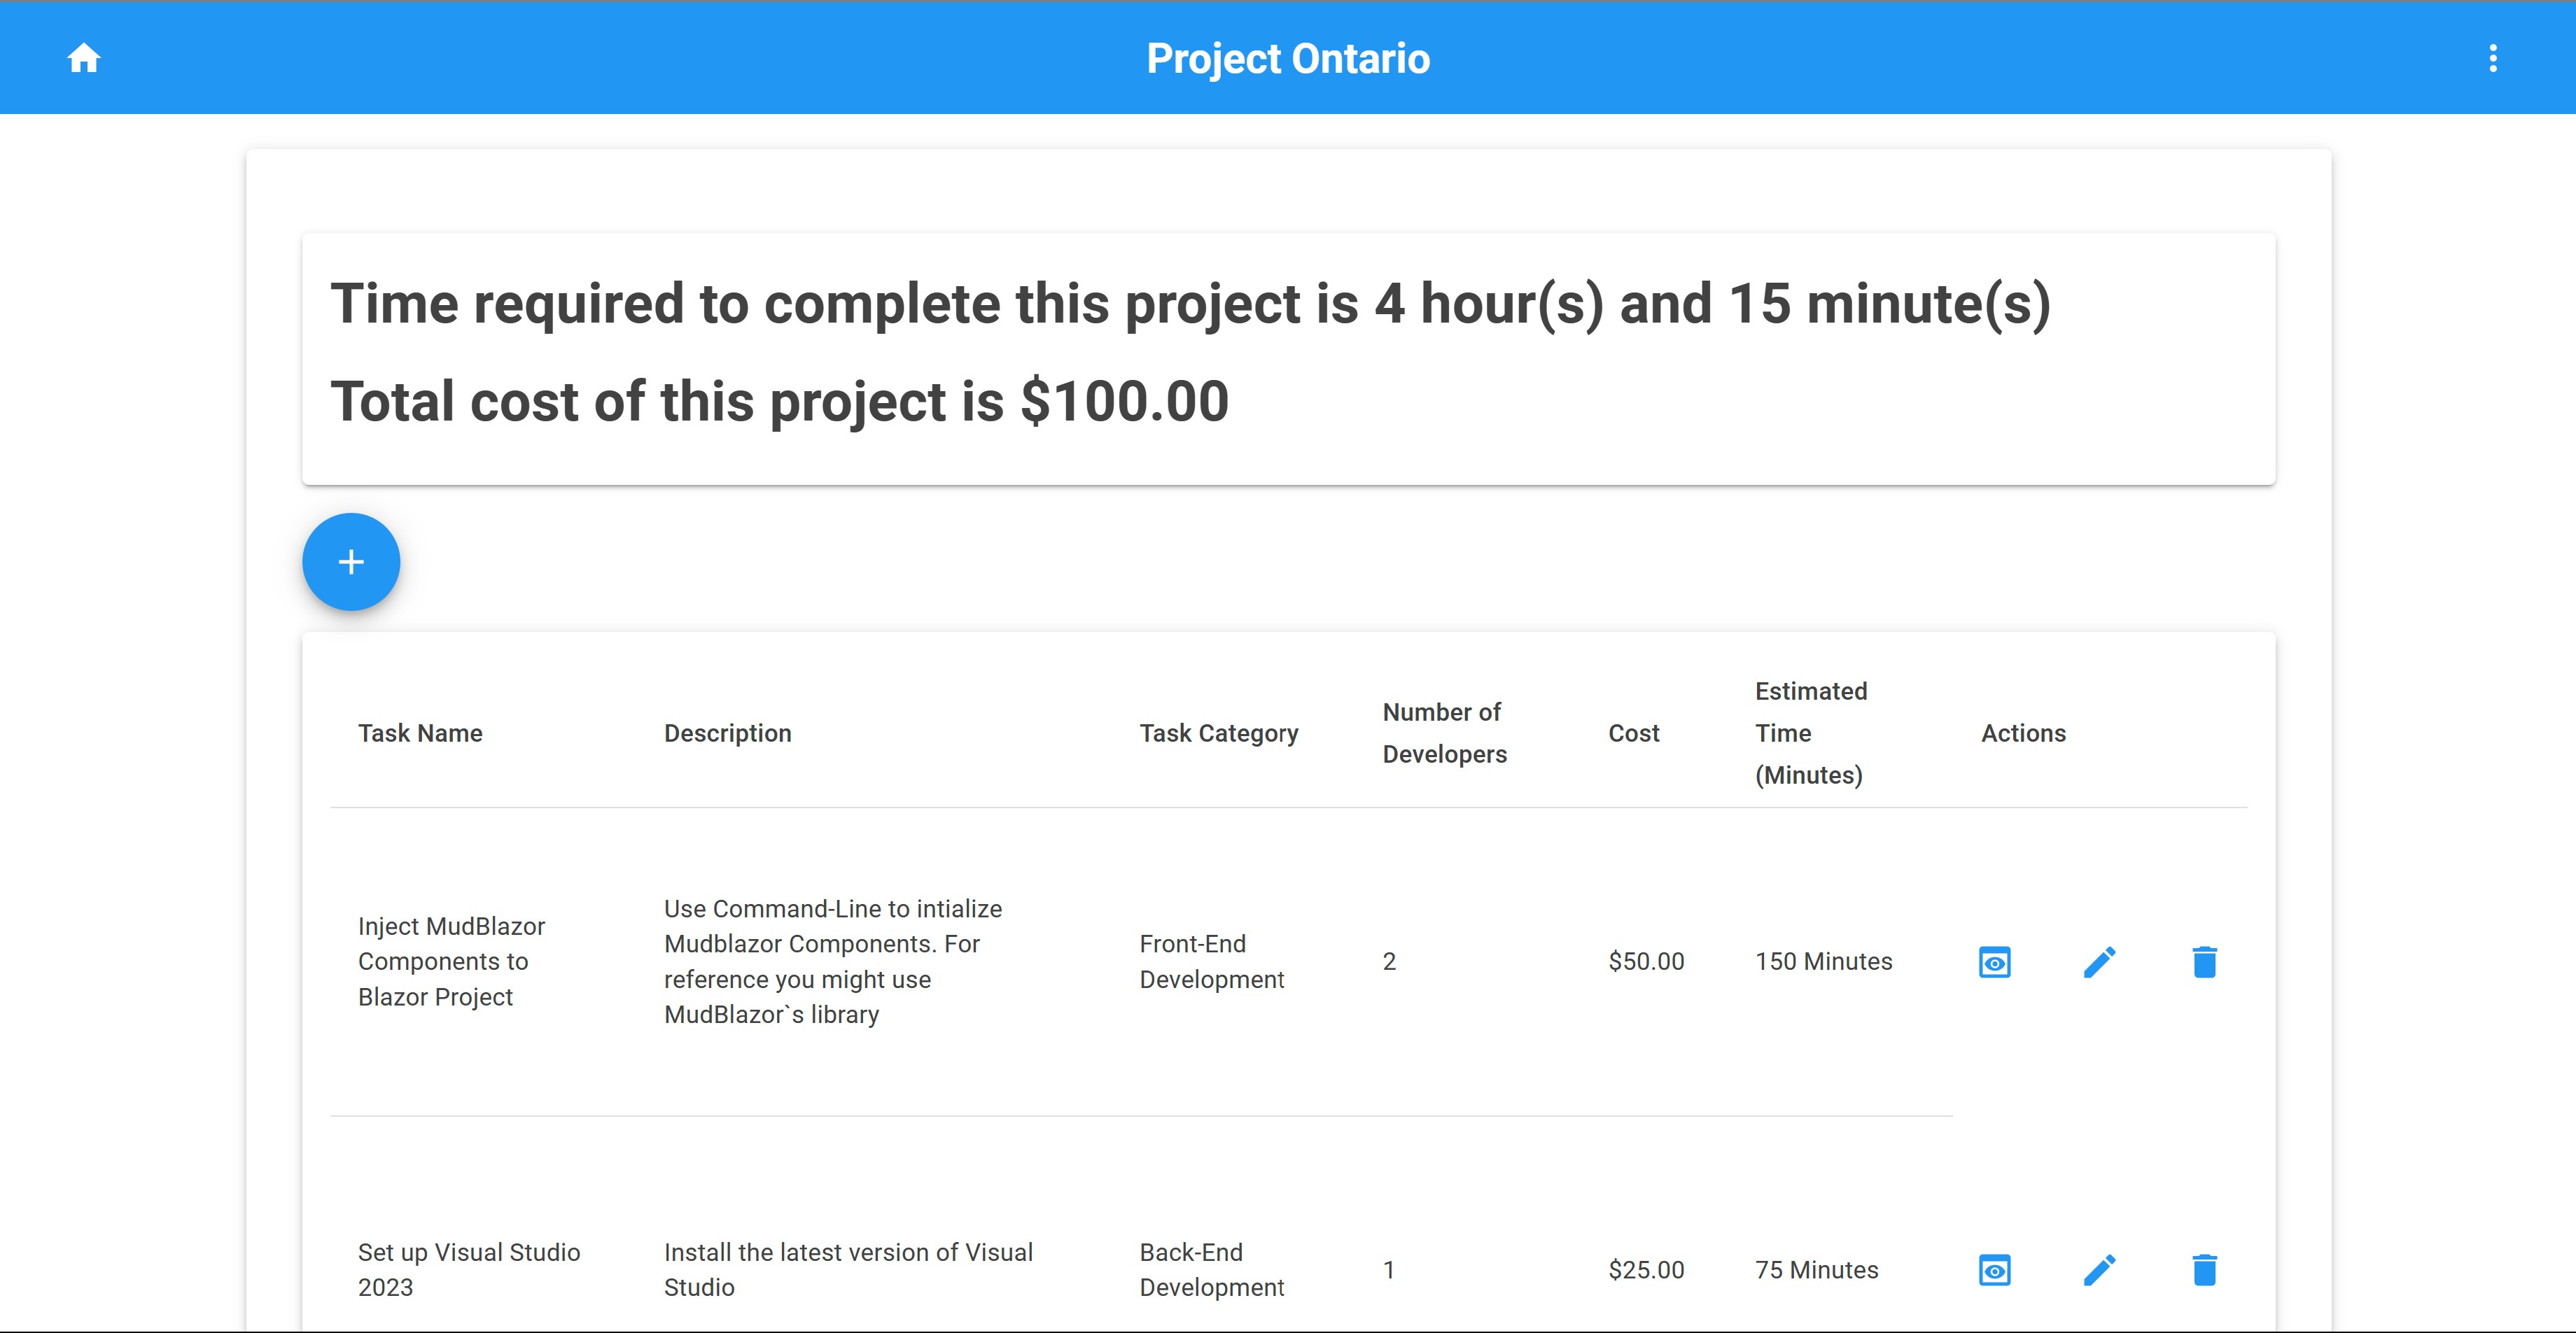Click the Task Category column header
The image size is (2576, 1333).
tap(1218, 733)
